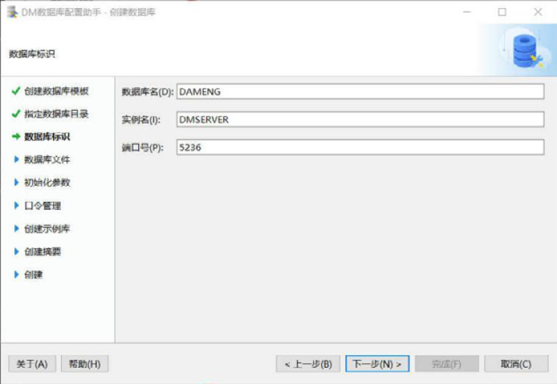Click the 实例名 field containing DMSERVER

coord(359,119)
